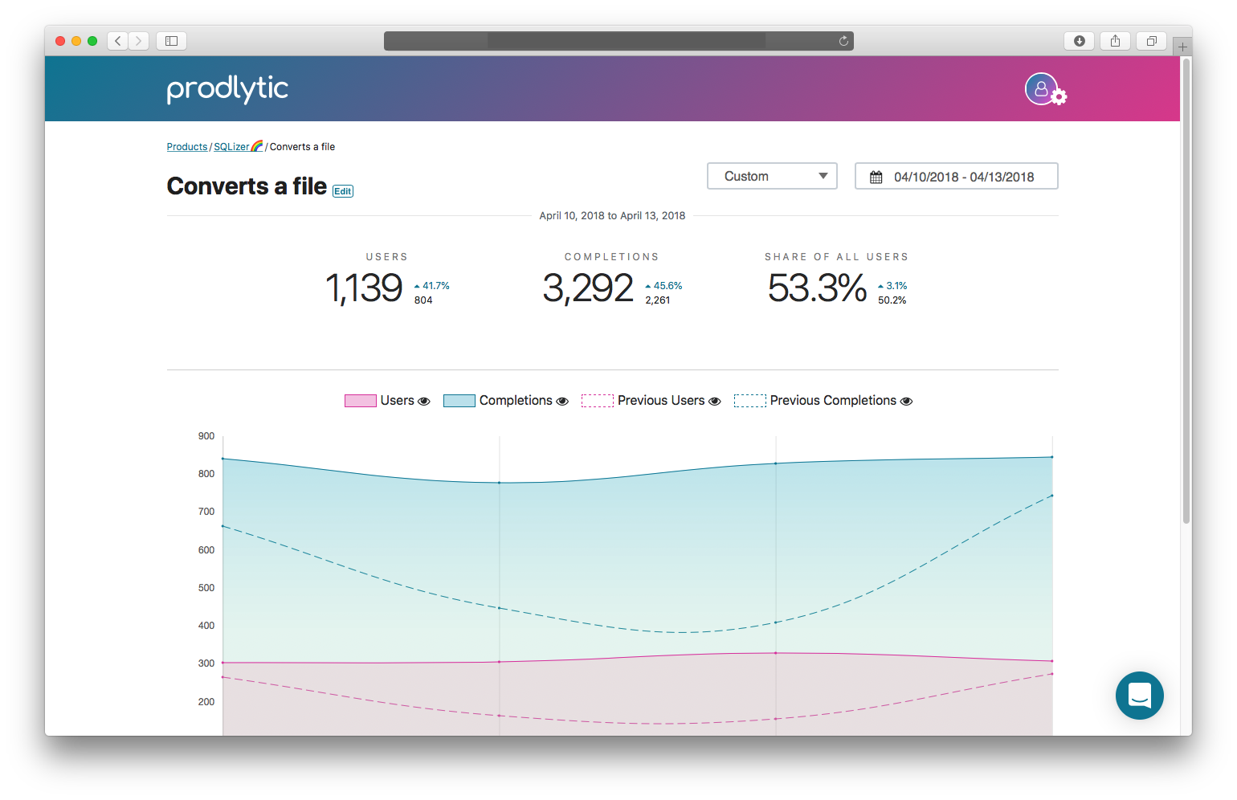Click the previous users value 804

[x=423, y=300]
